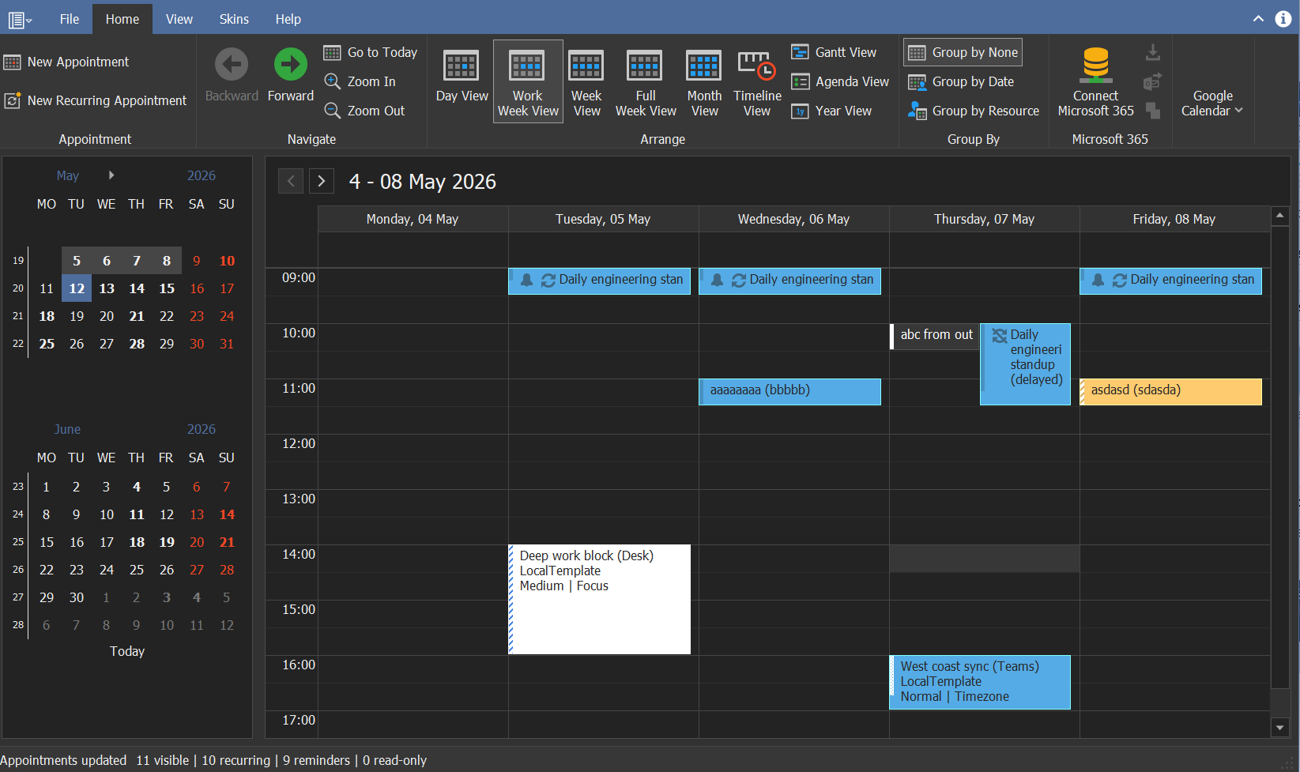Open the application menu dropdown
The image size is (1300, 772).
pos(20,20)
